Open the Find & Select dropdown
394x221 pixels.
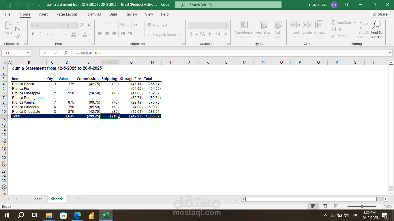376,30
